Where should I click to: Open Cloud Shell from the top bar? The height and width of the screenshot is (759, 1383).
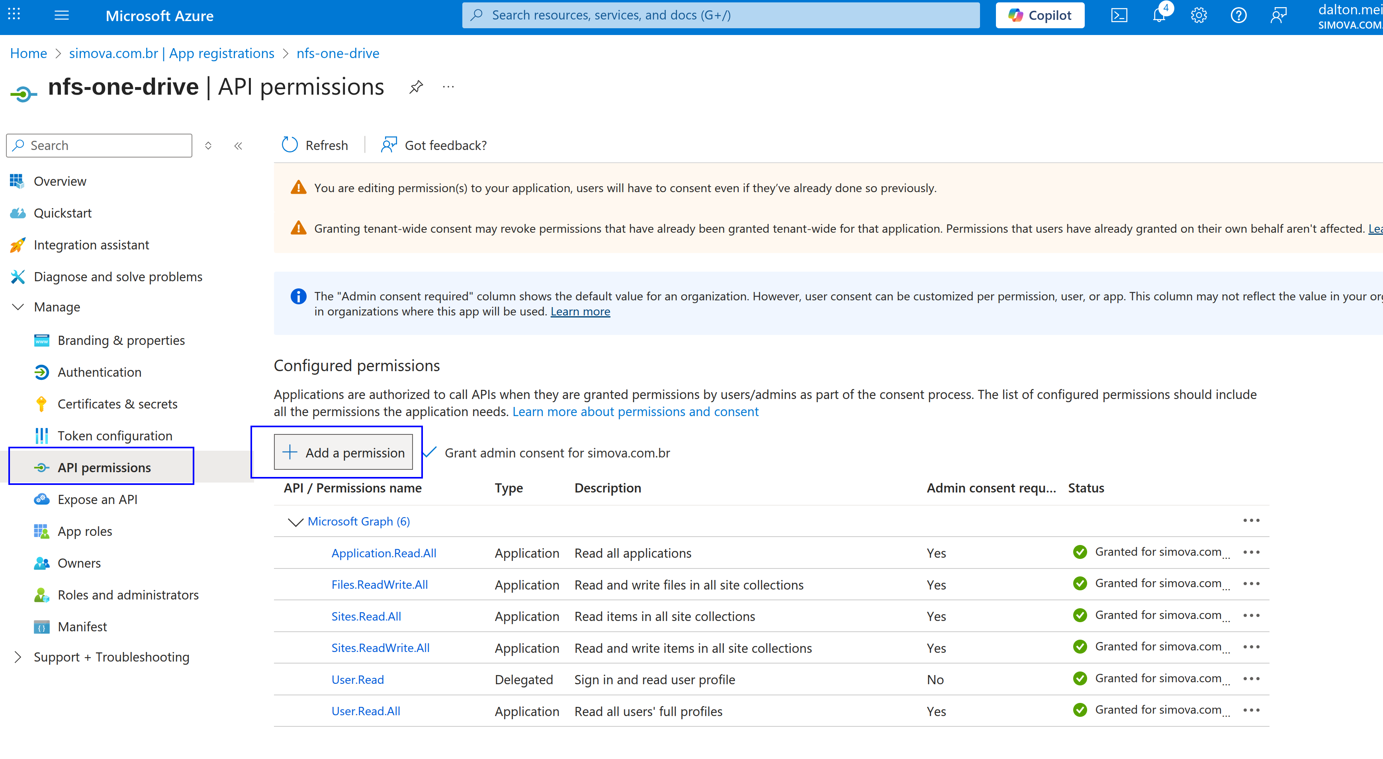[x=1119, y=16]
